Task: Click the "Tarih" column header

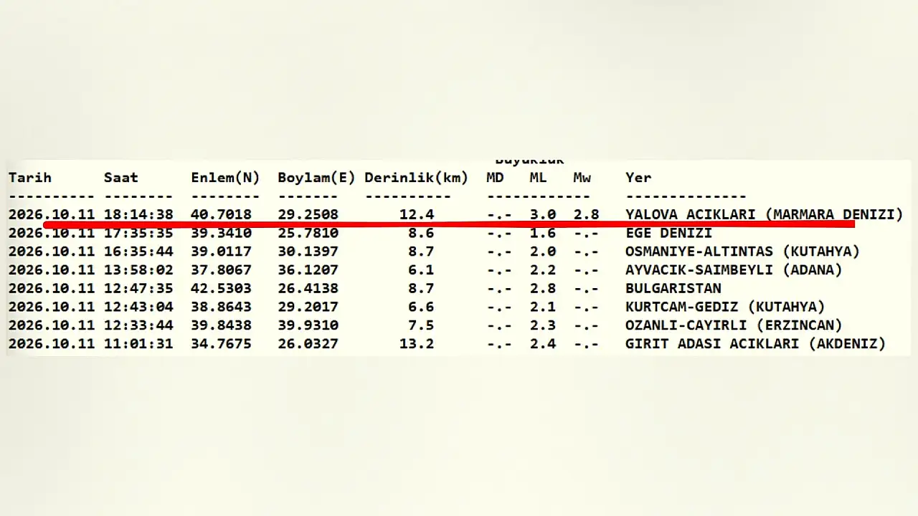Action: [x=30, y=178]
